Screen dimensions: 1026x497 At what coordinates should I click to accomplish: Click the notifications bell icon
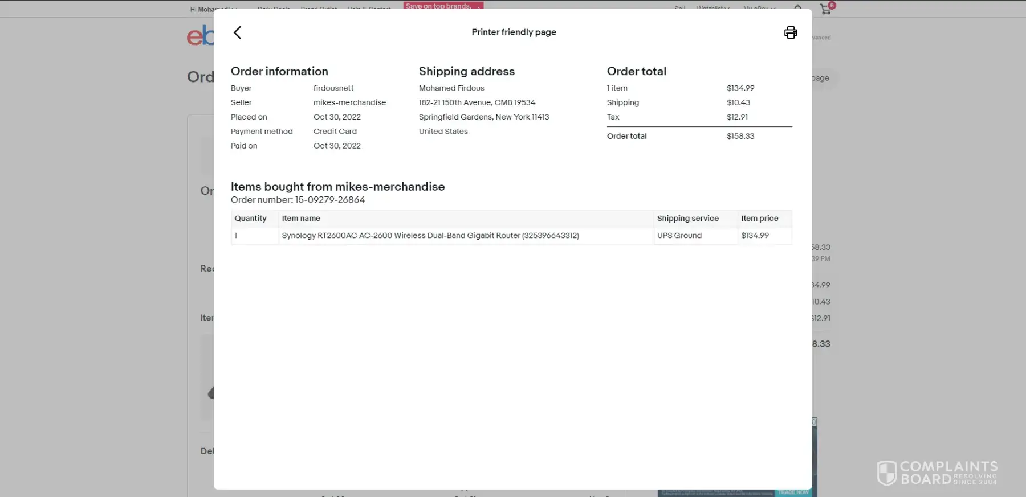tap(797, 7)
